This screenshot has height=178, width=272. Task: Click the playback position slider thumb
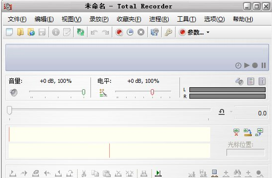point(9,110)
